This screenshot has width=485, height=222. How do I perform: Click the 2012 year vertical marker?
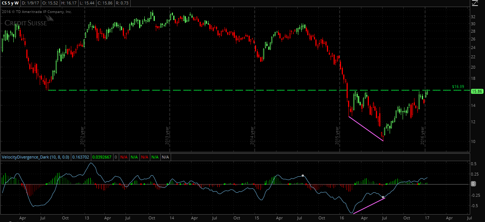click(82, 136)
